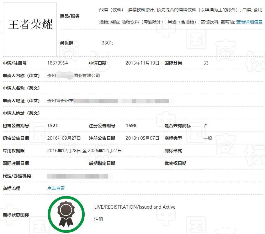Select the preliminary announcement issue 1521
The height and width of the screenshot is (234, 265).
coord(53,126)
